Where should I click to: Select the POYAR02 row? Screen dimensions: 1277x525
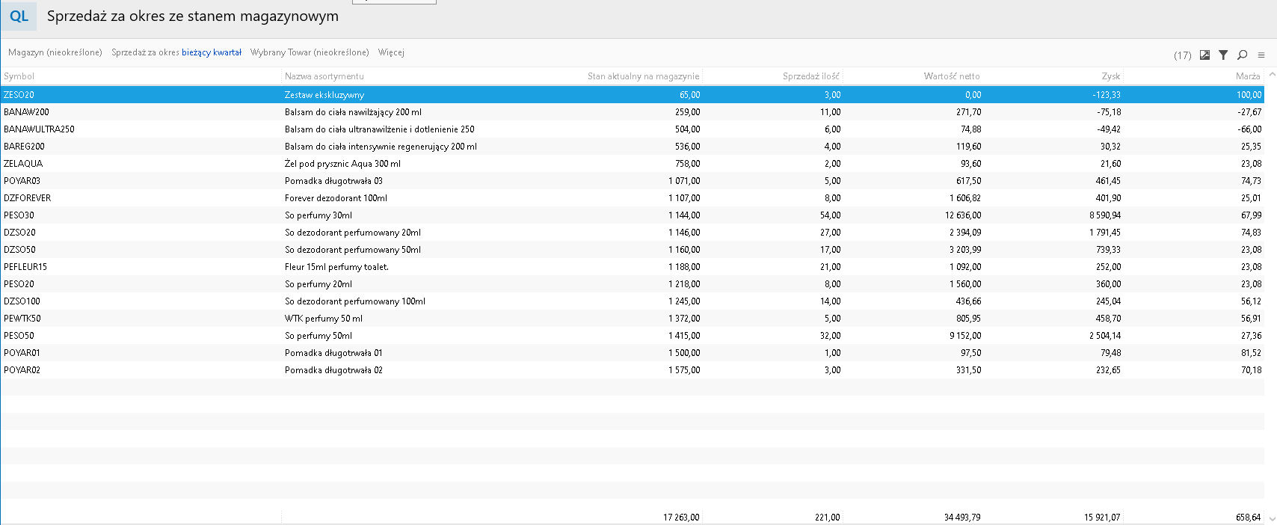[x=22, y=370]
